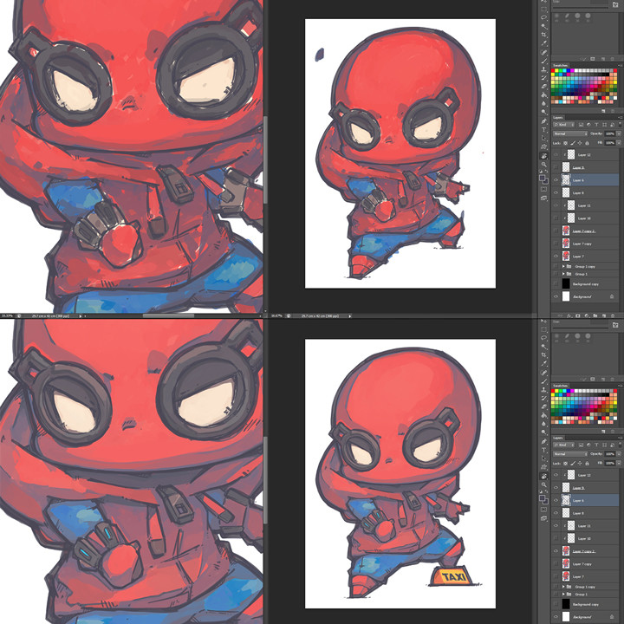This screenshot has height=624, width=624.
Task: Click fx layer style icon in upper Layers panel
Action: pos(569,315)
